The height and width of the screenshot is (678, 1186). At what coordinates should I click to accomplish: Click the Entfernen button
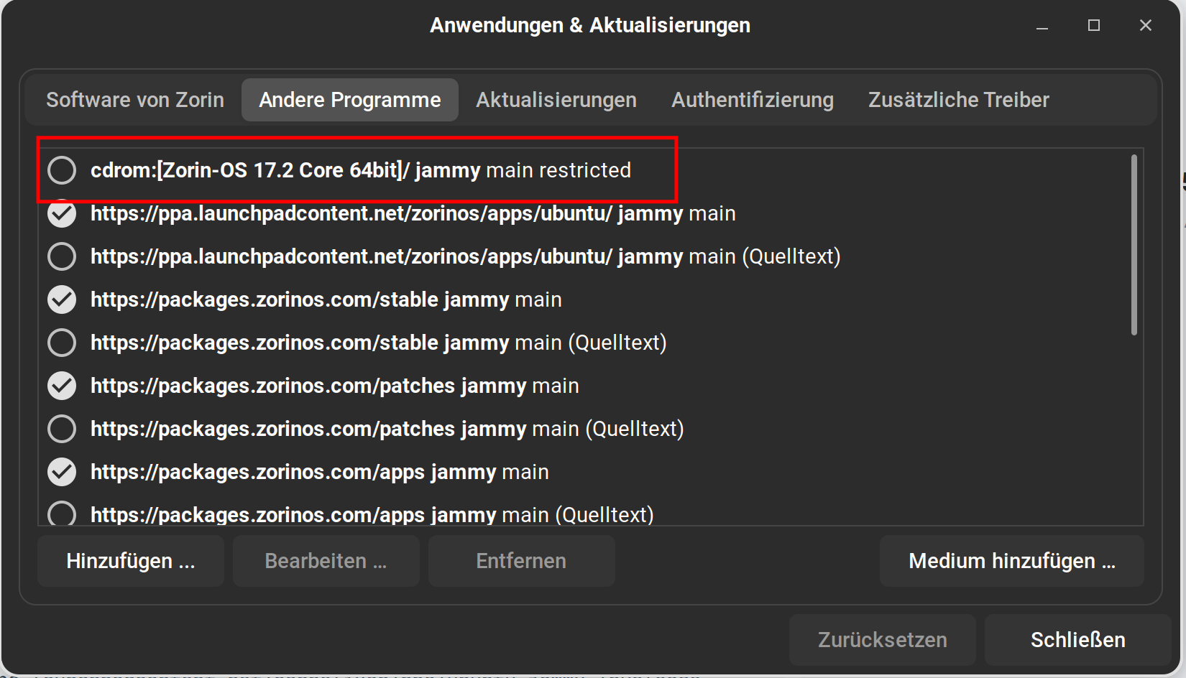[x=522, y=561]
